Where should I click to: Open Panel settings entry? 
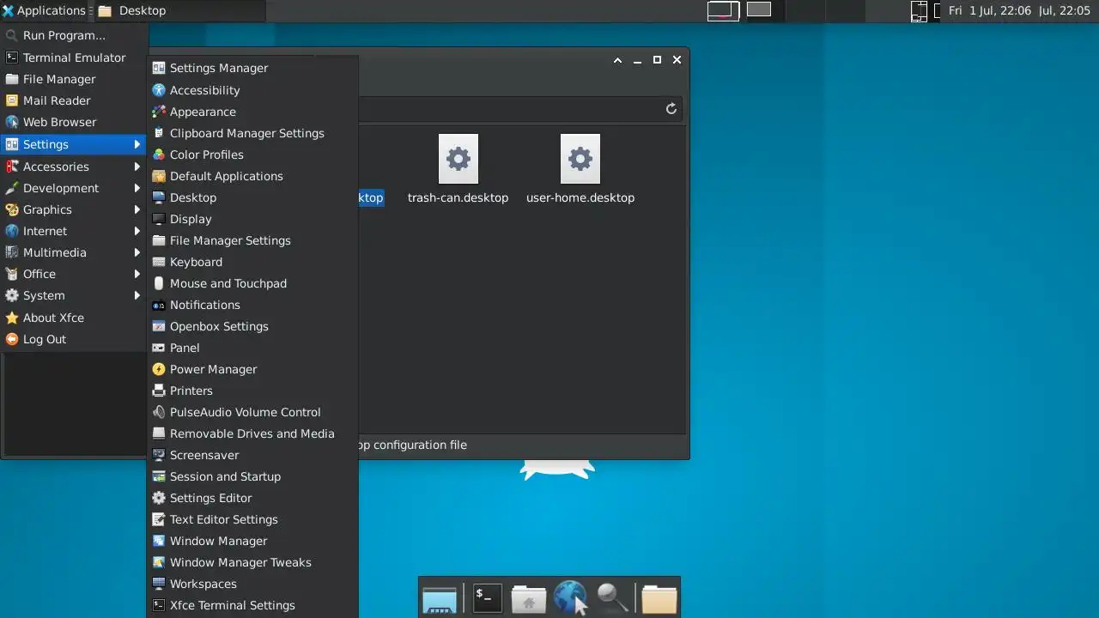(x=252, y=348)
